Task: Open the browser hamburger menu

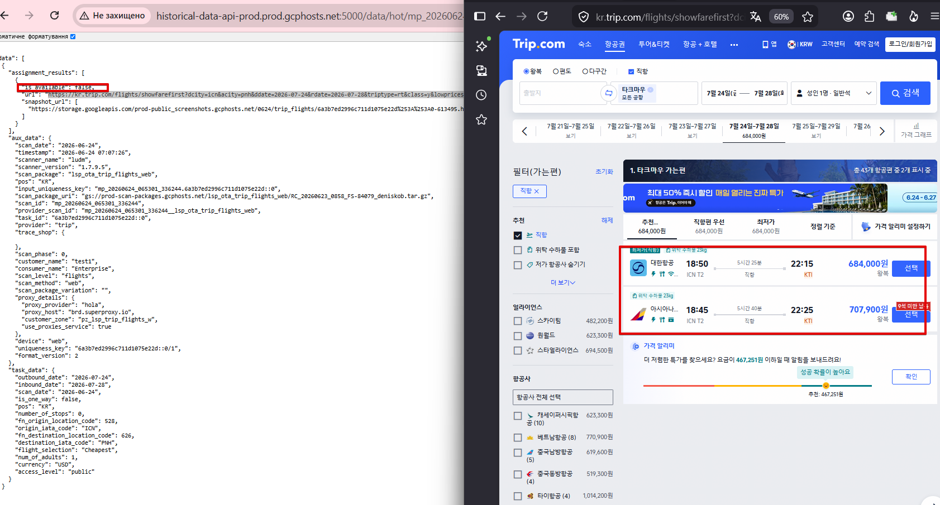Action: coord(935,16)
